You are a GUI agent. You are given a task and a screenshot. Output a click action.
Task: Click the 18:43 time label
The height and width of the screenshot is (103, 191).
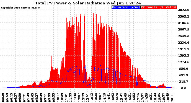155,98
